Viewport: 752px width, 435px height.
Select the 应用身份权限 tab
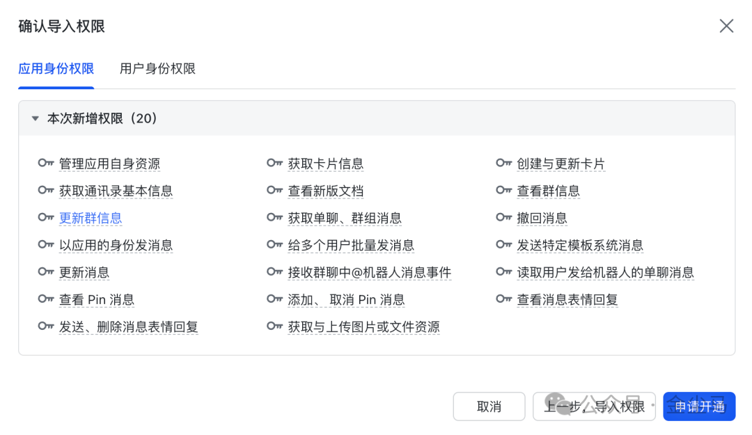pos(56,69)
